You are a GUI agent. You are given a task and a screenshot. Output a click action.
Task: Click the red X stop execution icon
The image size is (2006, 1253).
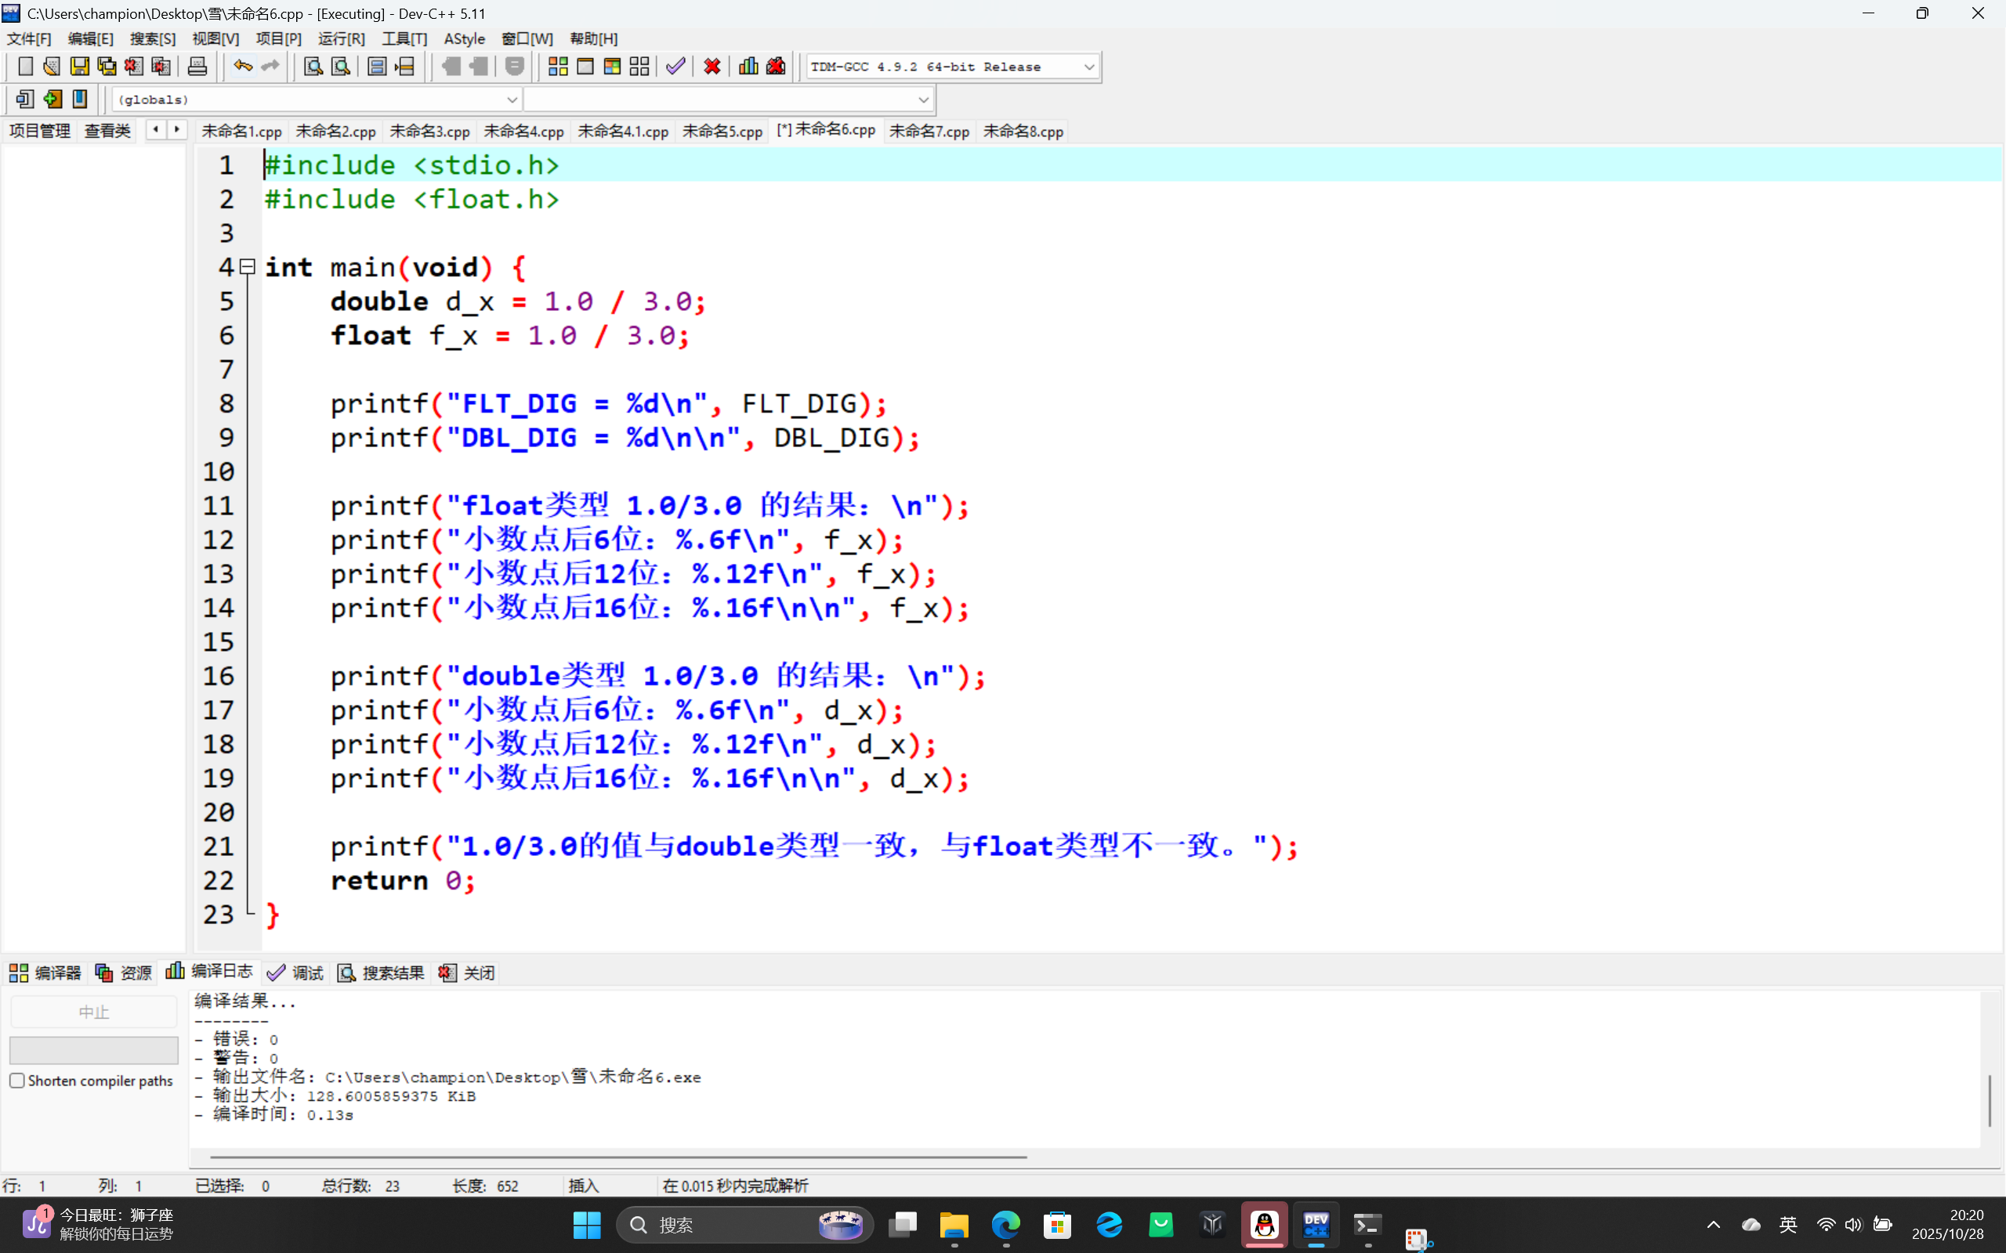[x=712, y=67]
